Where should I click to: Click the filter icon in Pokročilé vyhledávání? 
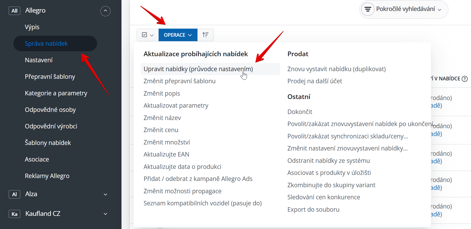368,9
